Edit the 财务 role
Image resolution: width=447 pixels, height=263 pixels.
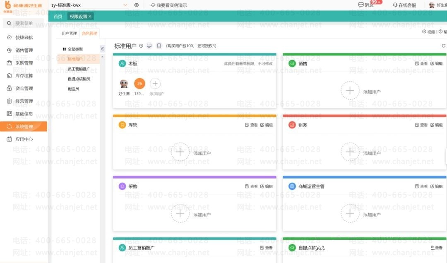click(x=437, y=125)
